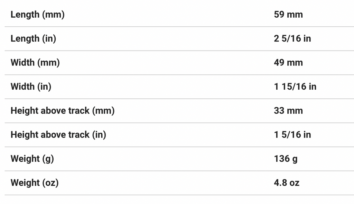The height and width of the screenshot is (204, 354).
Task: Select the 1 5/16 in height value
Action: (x=292, y=135)
